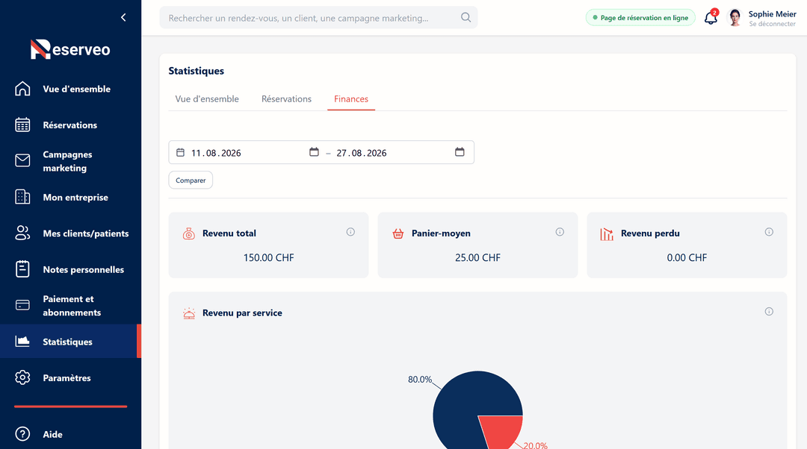The image size is (807, 449).
Task: Open the Aide link in sidebar
Action: click(52, 435)
